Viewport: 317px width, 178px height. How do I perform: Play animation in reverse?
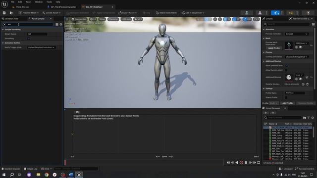tap(237, 163)
